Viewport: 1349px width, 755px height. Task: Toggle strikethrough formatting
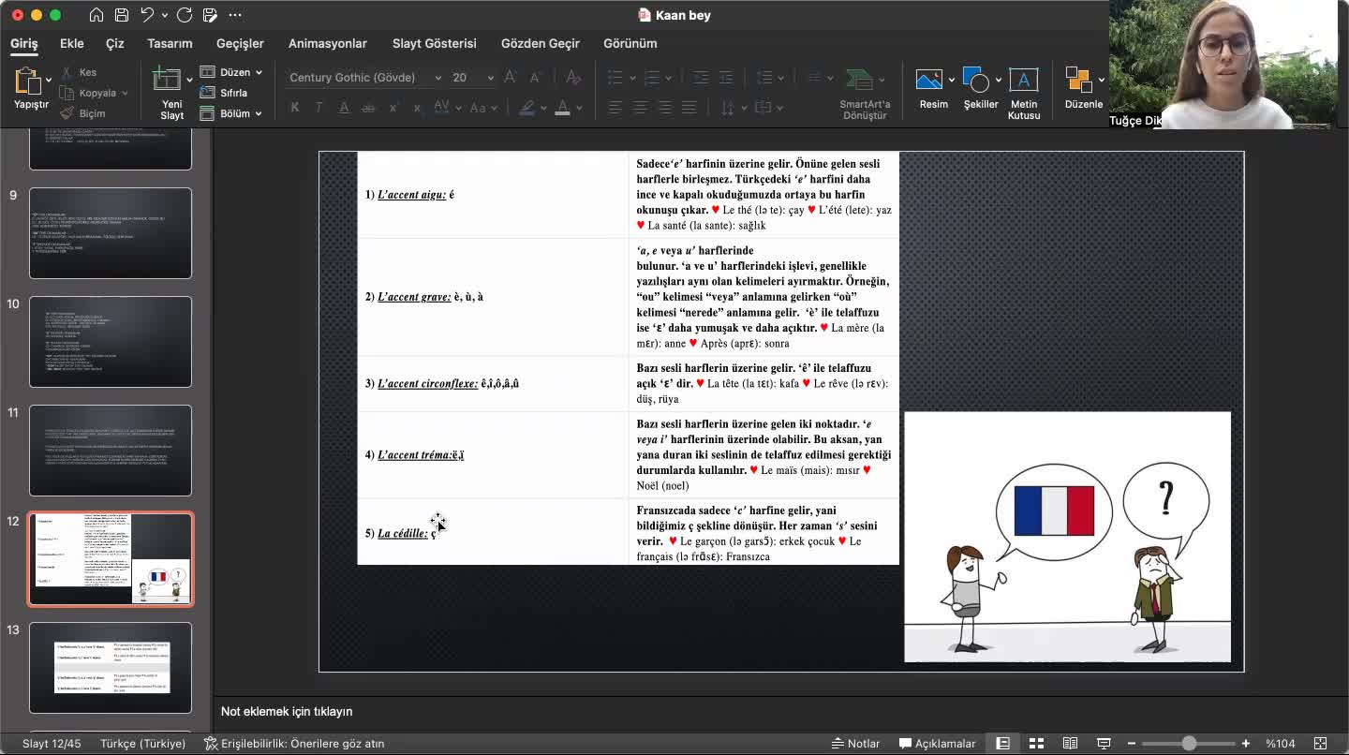pyautogui.click(x=368, y=108)
